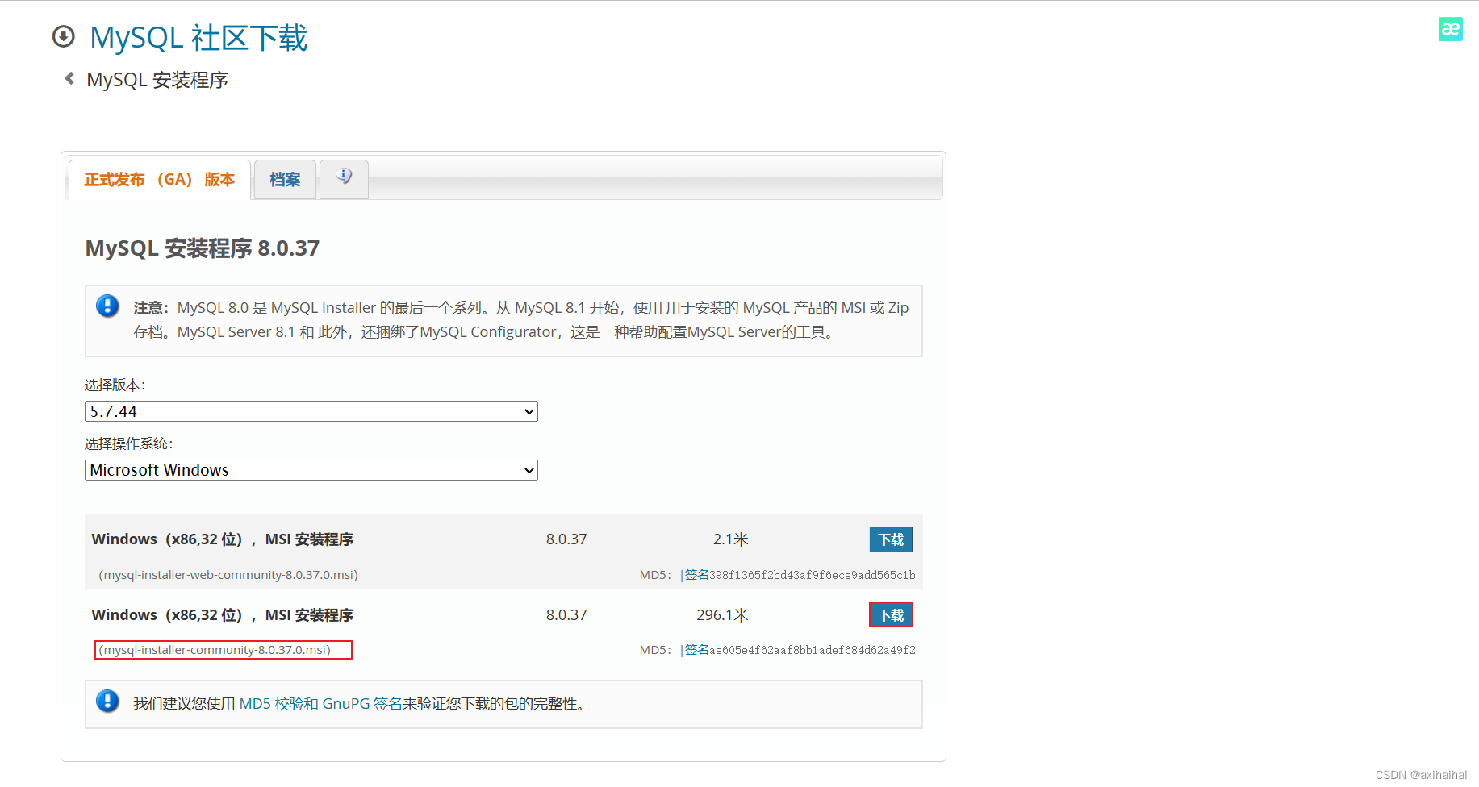Click the Windows MSI 安装程序 title in the 2.1米 row
The height and width of the screenshot is (787, 1479).
pyautogui.click(x=223, y=539)
